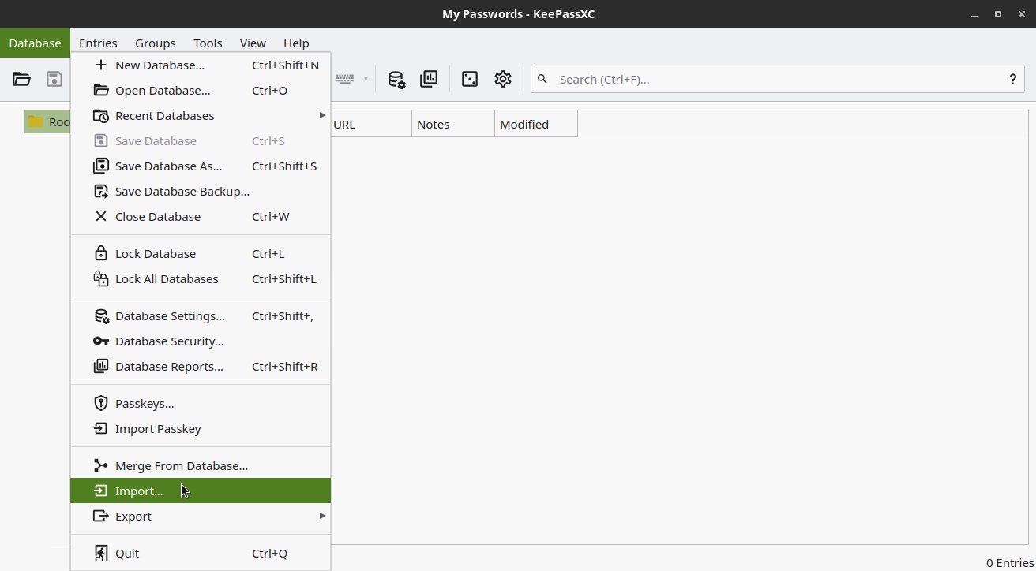
Task: Click the Open Database folder toolbar icon
Action: pos(21,79)
